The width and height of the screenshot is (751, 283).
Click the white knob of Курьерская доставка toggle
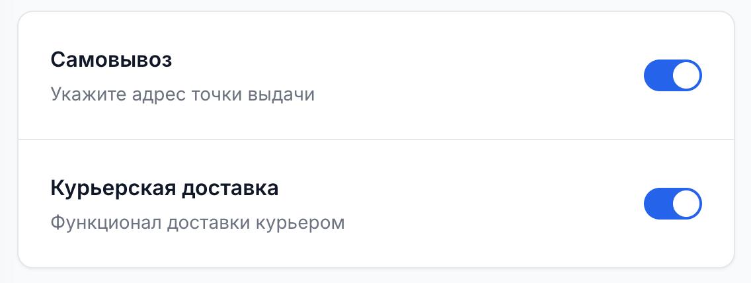pos(687,204)
